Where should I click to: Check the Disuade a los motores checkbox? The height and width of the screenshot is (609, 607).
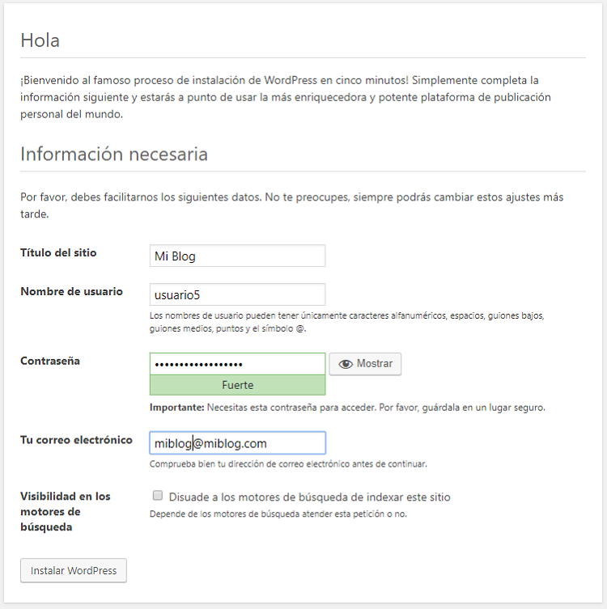point(157,496)
